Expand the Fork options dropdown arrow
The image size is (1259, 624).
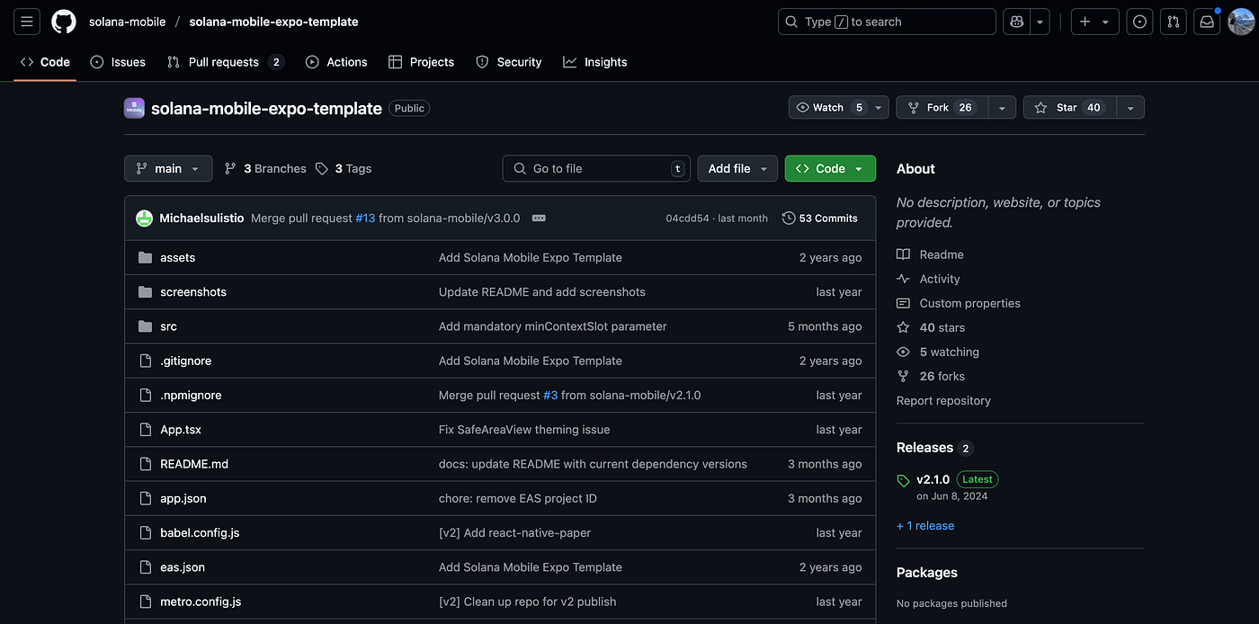[x=1002, y=107]
